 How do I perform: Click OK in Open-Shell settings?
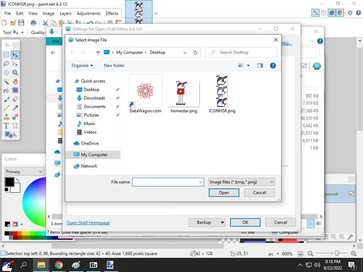[245, 222]
